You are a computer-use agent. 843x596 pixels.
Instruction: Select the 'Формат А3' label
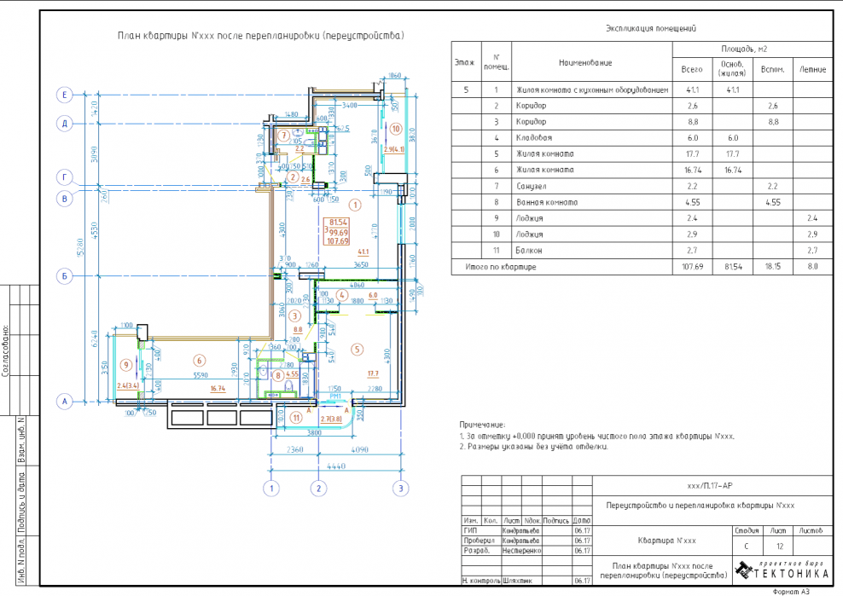(x=790, y=591)
